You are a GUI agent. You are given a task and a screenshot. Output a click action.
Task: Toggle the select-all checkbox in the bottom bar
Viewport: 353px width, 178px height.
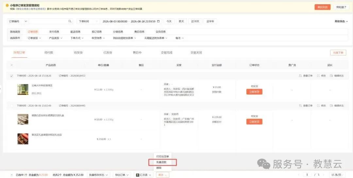click(x=12, y=175)
